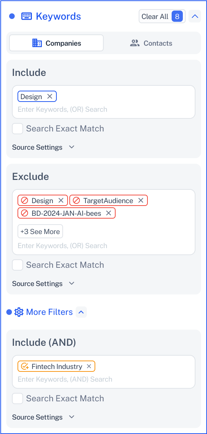Collapse the More Filters section

point(81,312)
